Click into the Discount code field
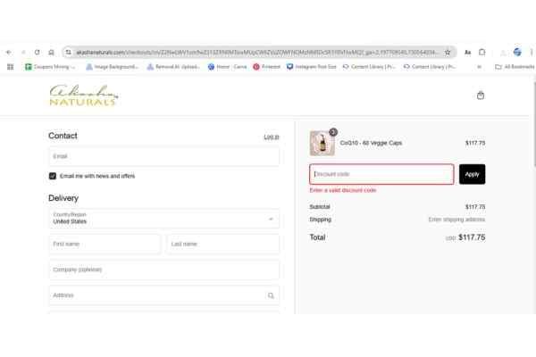The height and width of the screenshot is (357, 536). pos(381,174)
